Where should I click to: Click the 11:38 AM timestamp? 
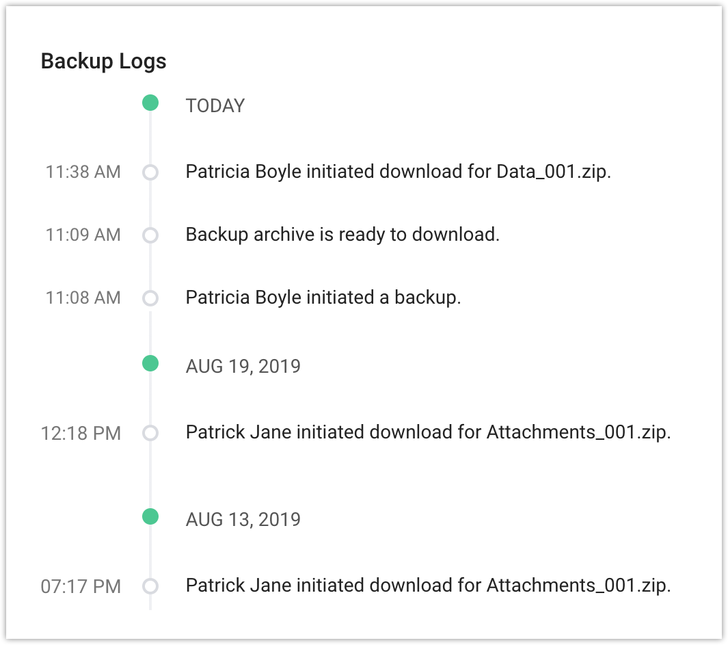[x=83, y=172]
